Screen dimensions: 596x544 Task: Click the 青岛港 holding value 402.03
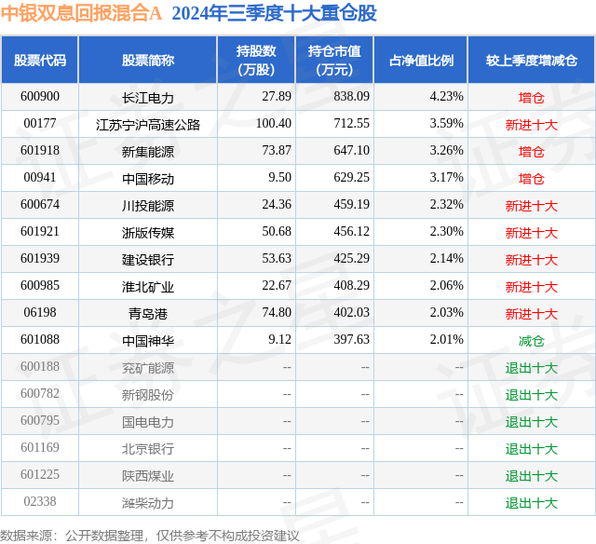click(x=352, y=312)
